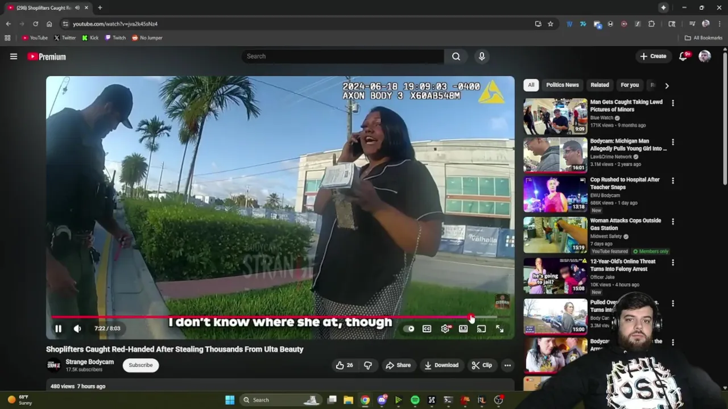Screen dimensions: 728x409
Task: Open options for 'Woman Attacks Cops' video
Action: coord(673,222)
